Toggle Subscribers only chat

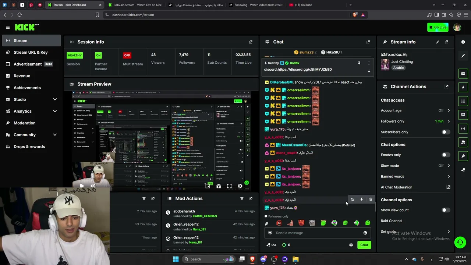tap(446, 132)
